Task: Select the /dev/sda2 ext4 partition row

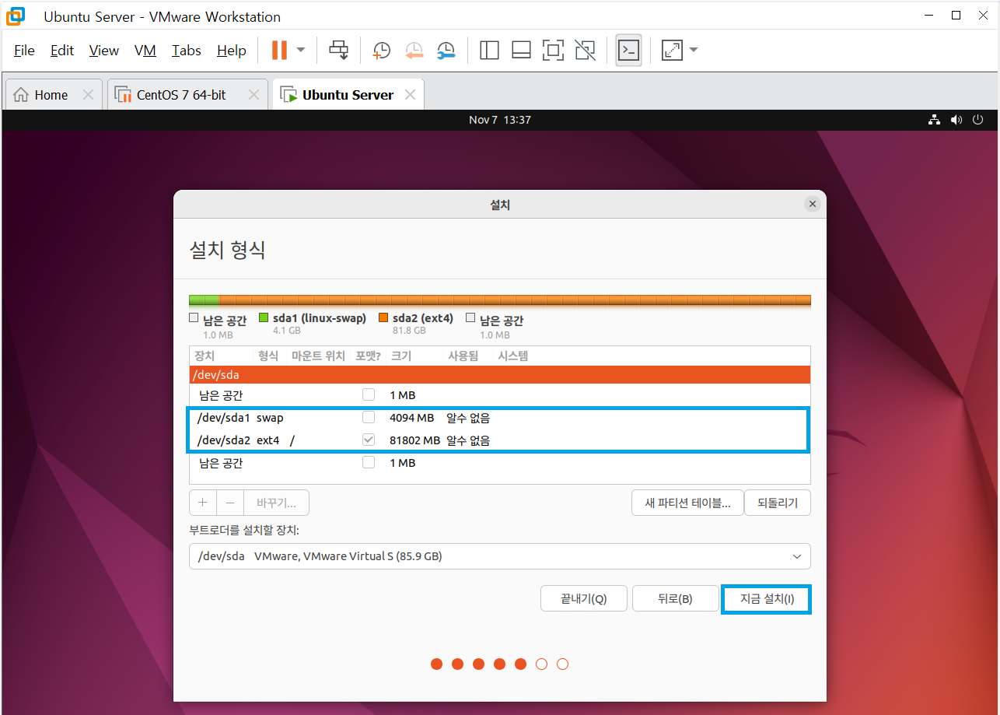Action: [500, 440]
